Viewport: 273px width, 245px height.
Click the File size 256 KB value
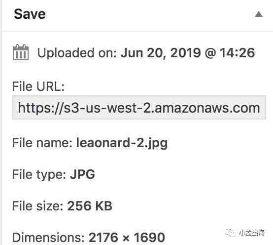click(90, 206)
